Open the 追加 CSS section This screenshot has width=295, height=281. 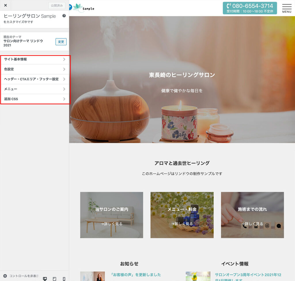point(35,99)
